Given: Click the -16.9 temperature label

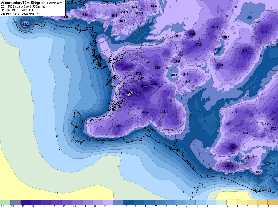Looking at the screenshot, I should point(185,74).
